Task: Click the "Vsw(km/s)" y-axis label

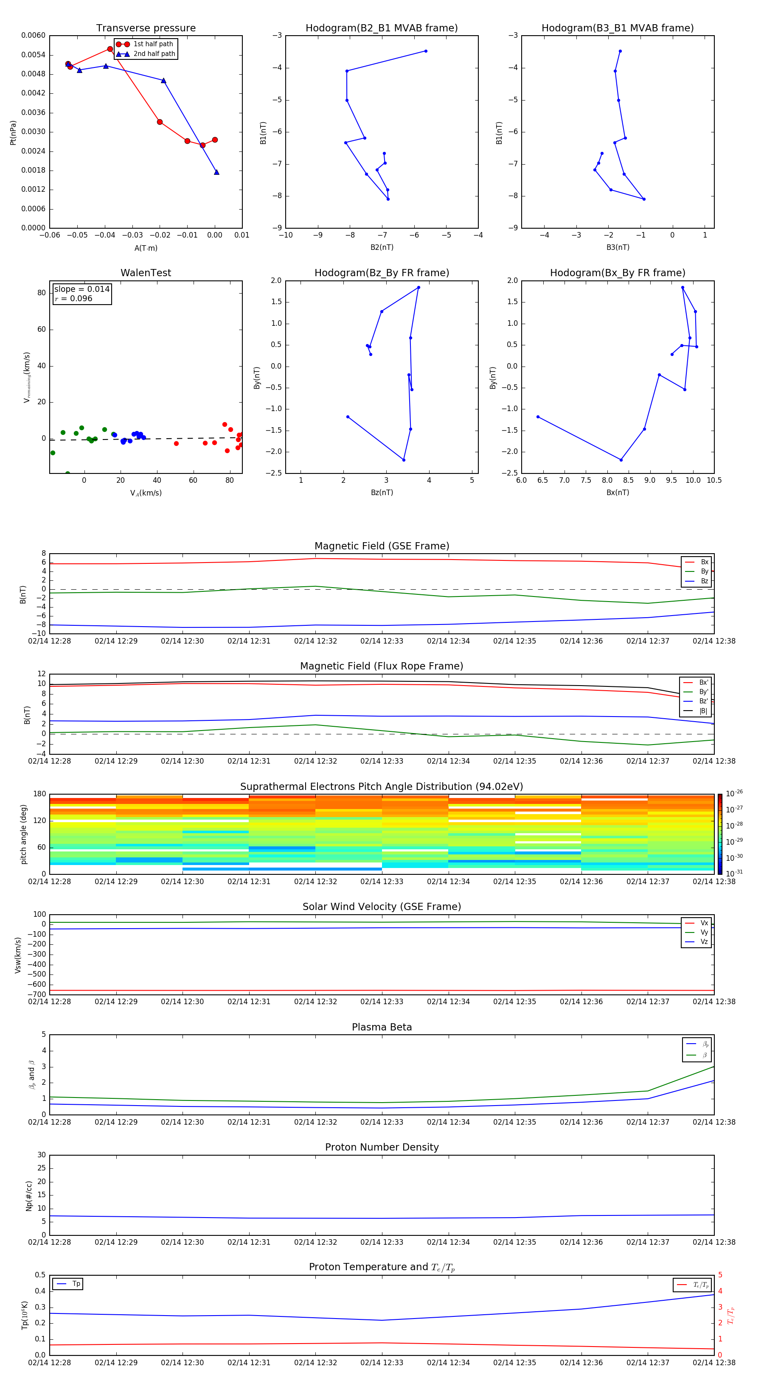Action: tap(18, 955)
